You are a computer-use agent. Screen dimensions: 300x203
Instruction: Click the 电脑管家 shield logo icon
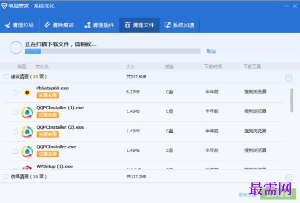pyautogui.click(x=4, y=6)
